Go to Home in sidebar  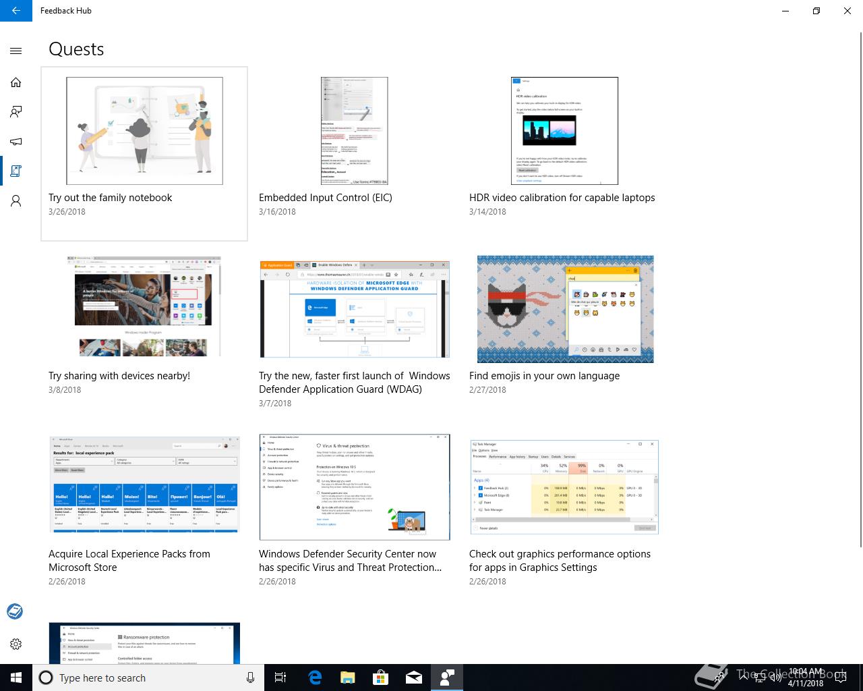pyautogui.click(x=16, y=82)
